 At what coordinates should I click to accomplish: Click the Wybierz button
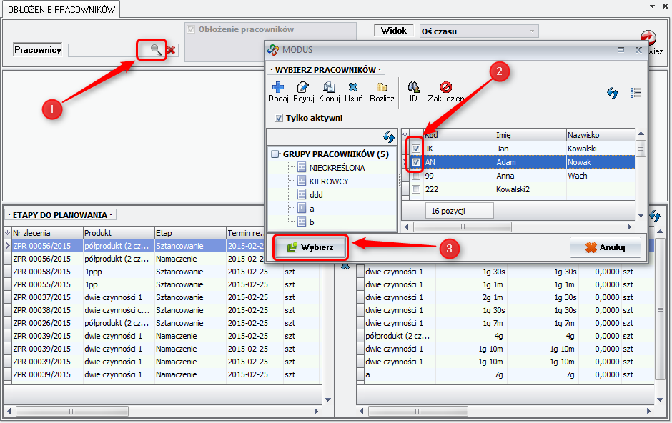[310, 247]
